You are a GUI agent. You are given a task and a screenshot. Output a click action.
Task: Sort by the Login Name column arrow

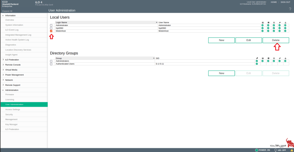point(157,22)
